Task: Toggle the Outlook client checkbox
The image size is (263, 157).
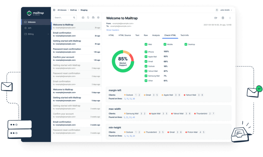Action: click(146, 66)
